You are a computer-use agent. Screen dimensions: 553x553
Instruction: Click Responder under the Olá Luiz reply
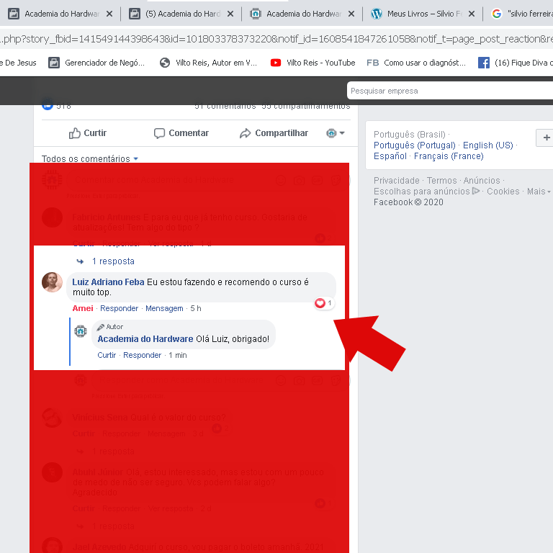tap(142, 355)
